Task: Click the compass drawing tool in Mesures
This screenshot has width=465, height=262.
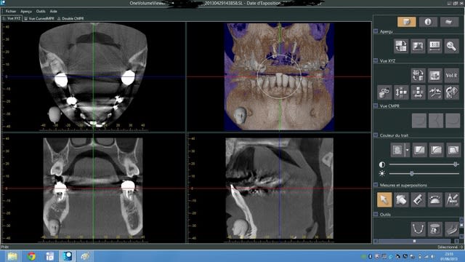Action: tap(452, 199)
